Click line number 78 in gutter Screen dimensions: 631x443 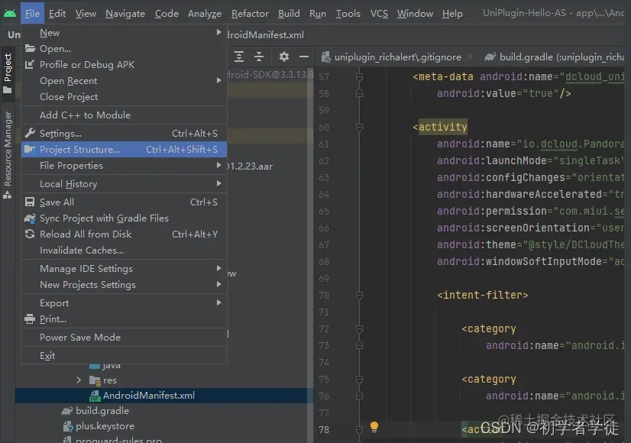[x=324, y=430]
